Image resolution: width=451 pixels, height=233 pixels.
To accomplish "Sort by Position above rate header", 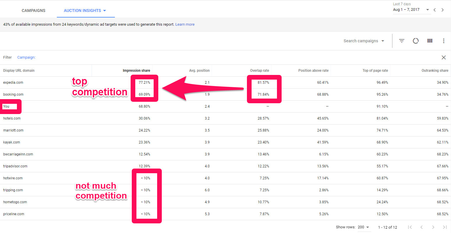I will point(313,71).
